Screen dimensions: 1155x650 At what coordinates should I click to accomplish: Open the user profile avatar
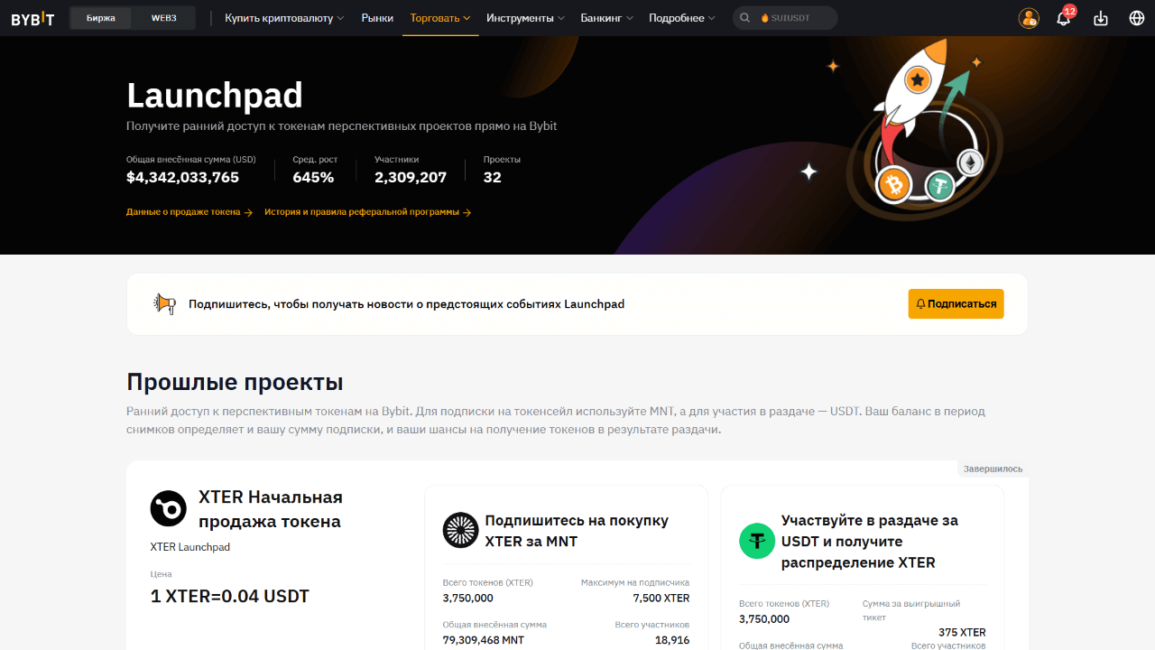pyautogui.click(x=1029, y=18)
